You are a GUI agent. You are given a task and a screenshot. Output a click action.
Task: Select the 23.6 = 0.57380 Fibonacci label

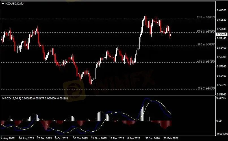[206, 61]
